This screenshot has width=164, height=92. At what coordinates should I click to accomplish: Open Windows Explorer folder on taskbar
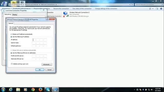coord(18,90)
